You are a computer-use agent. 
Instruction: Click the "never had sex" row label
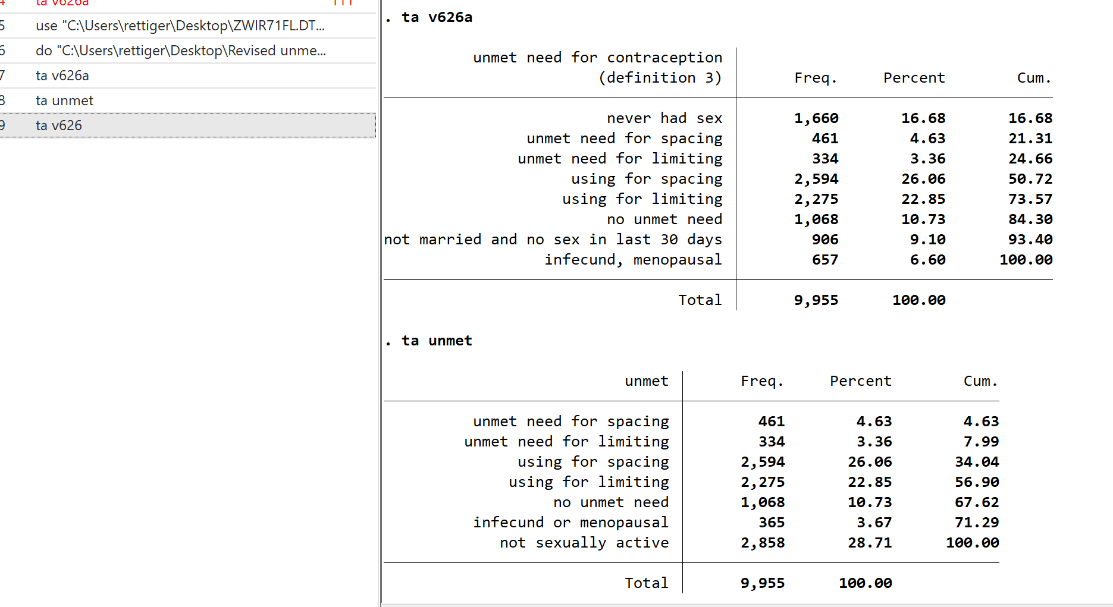[x=664, y=119]
